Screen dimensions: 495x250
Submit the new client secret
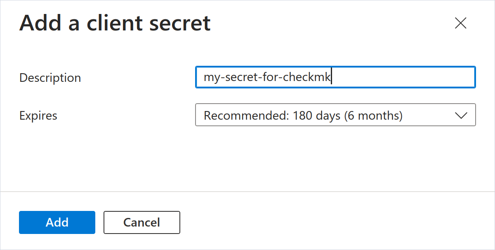coord(57,222)
